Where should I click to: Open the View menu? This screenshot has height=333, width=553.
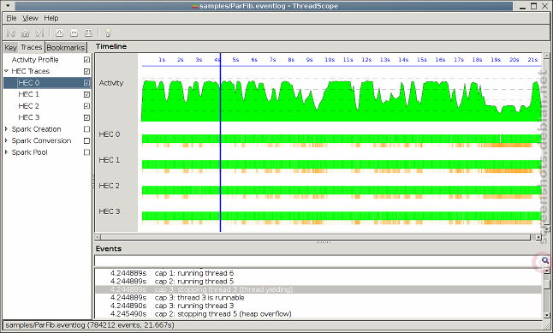point(30,18)
